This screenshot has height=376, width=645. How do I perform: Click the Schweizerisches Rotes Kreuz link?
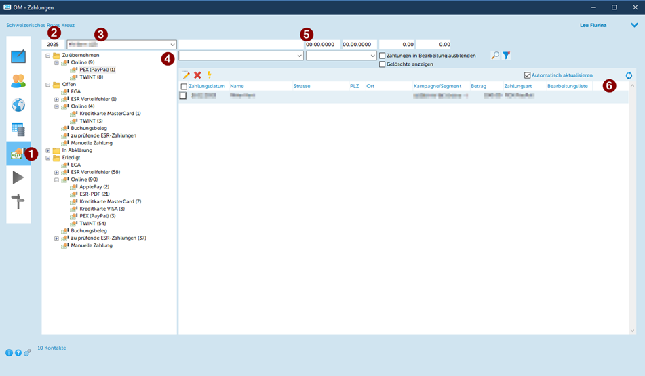[40, 25]
